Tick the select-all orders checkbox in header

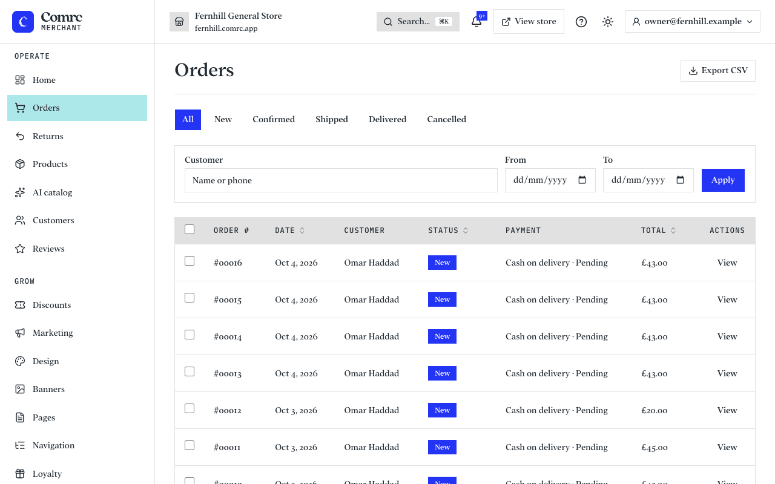click(190, 229)
